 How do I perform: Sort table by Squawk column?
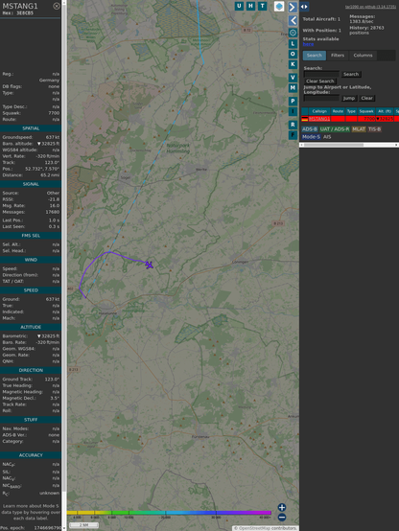(366, 111)
